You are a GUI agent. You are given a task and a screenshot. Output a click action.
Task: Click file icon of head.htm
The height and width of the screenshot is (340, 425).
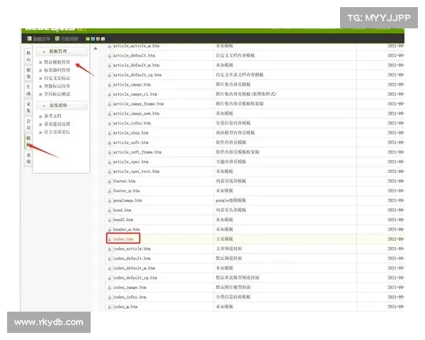coord(110,210)
